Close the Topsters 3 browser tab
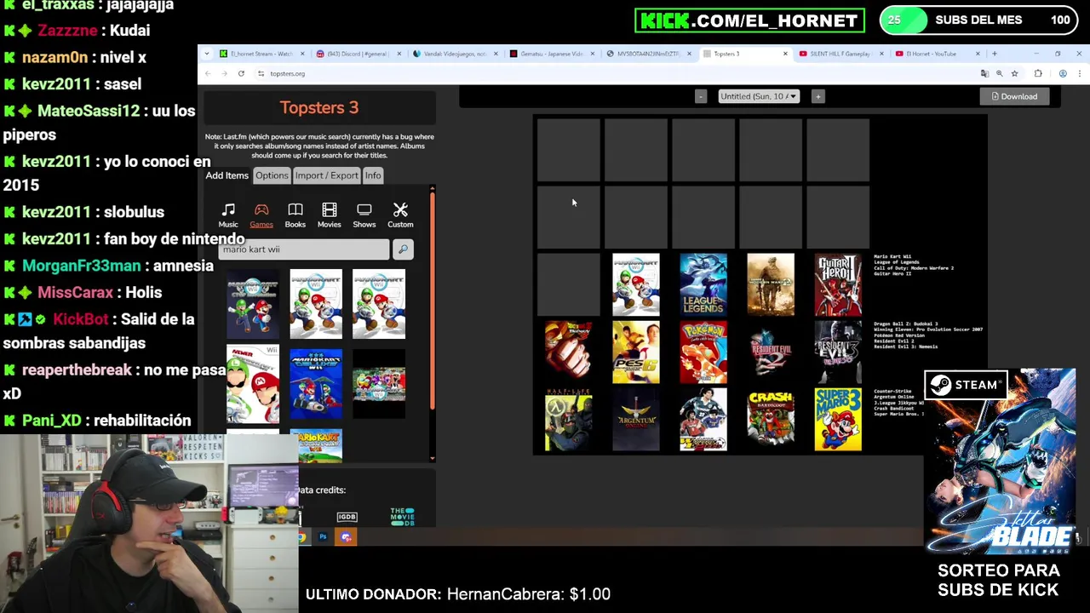Viewport: 1090px width, 613px height. tap(785, 54)
